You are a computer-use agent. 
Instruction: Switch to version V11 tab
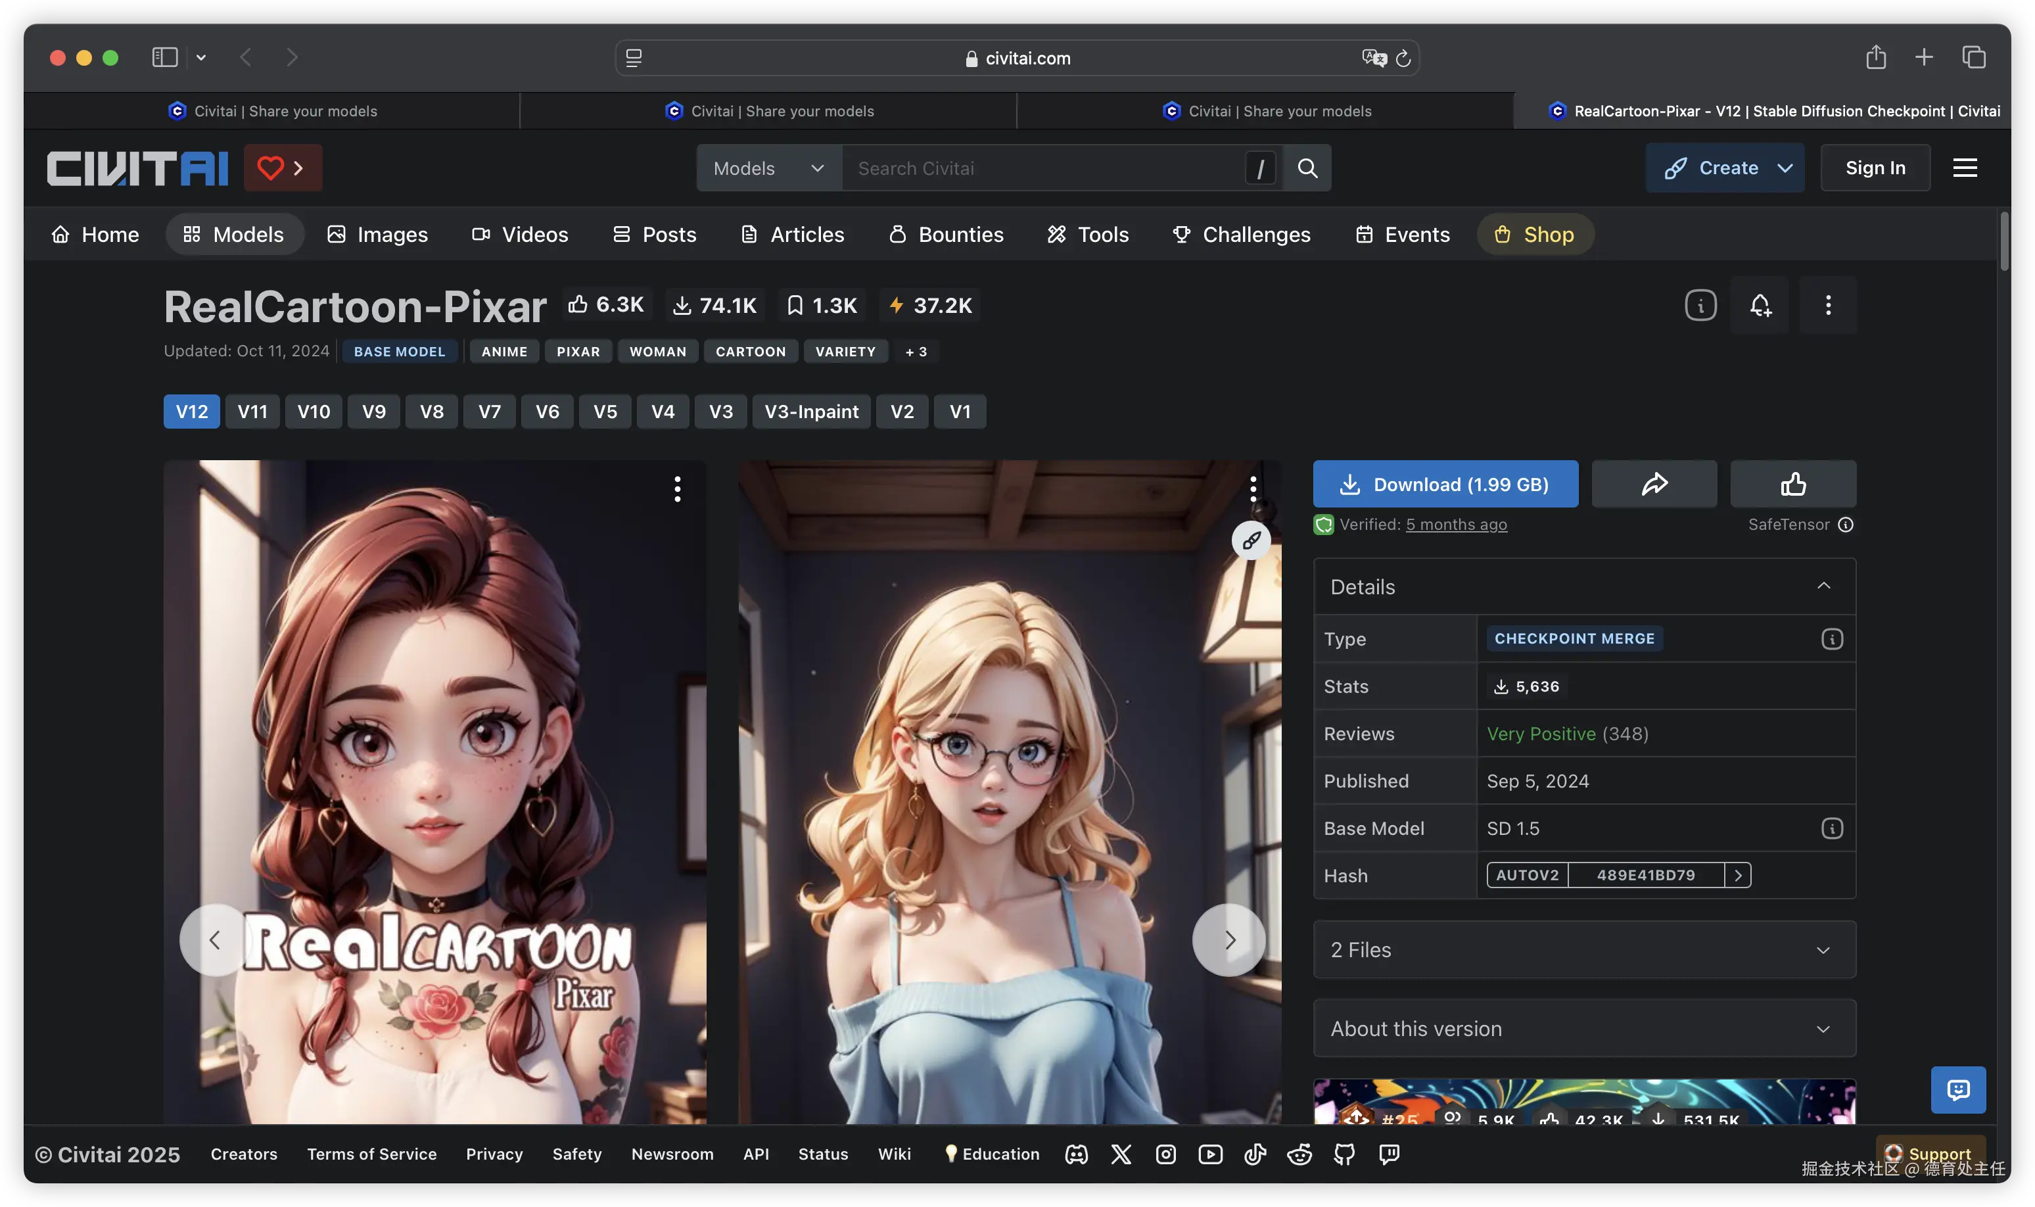click(x=252, y=412)
